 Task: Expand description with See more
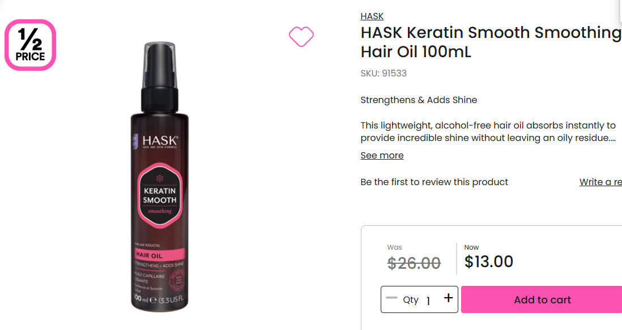[x=382, y=155]
